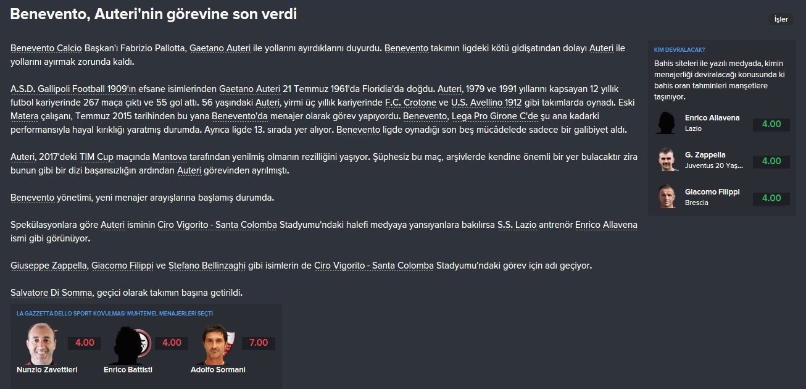The height and width of the screenshot is (389, 806).
Task: Follow the Salvatore Di Somma link
Action: coord(52,293)
